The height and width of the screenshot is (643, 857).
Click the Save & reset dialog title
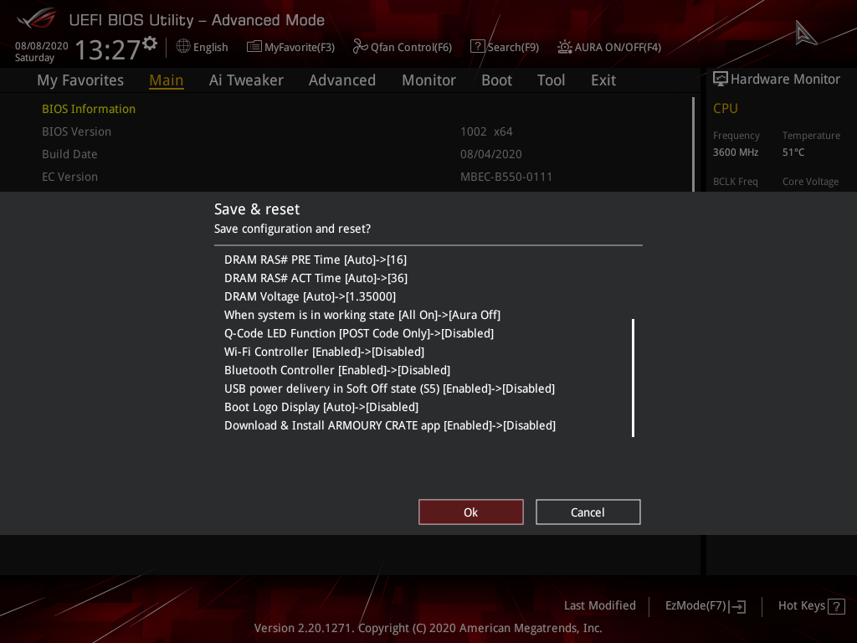coord(257,209)
